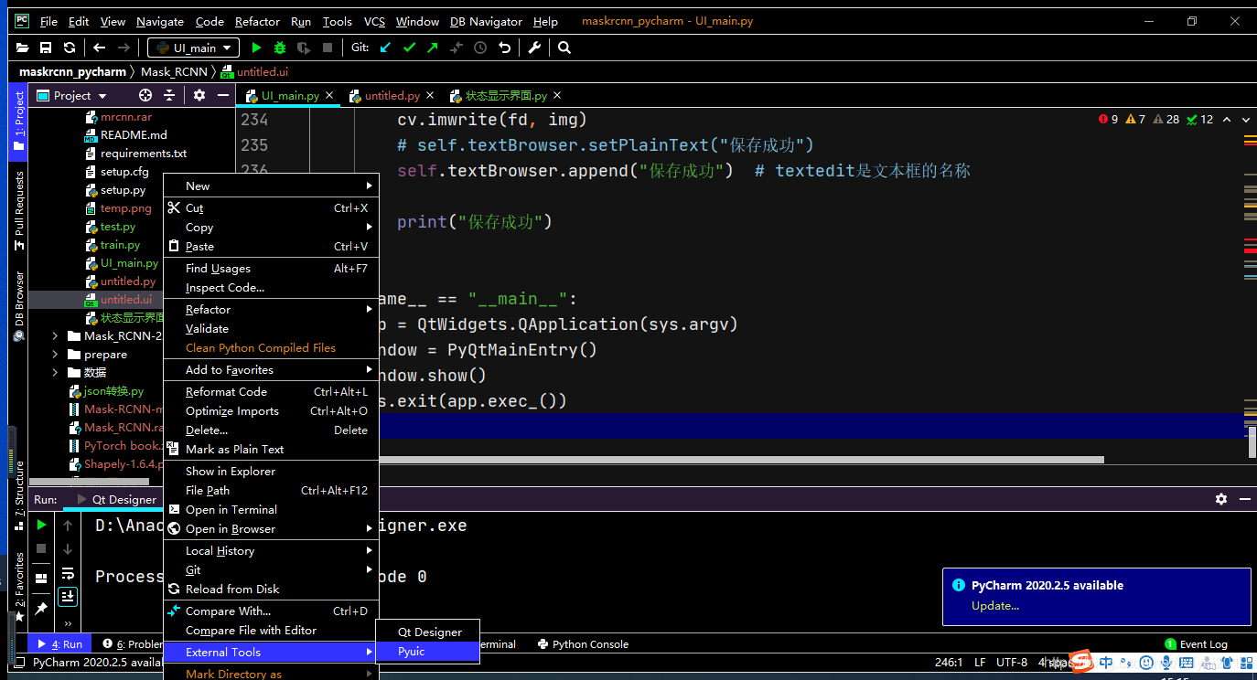The image size is (1257, 680).
Task: Choose Open in Terminal from context menu
Action: pyautogui.click(x=271, y=510)
